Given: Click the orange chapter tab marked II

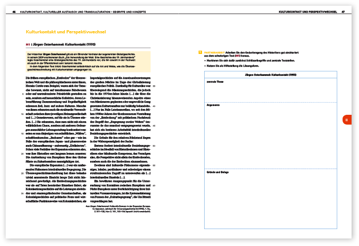Looking at the screenshot, I should (x=346, y=120).
